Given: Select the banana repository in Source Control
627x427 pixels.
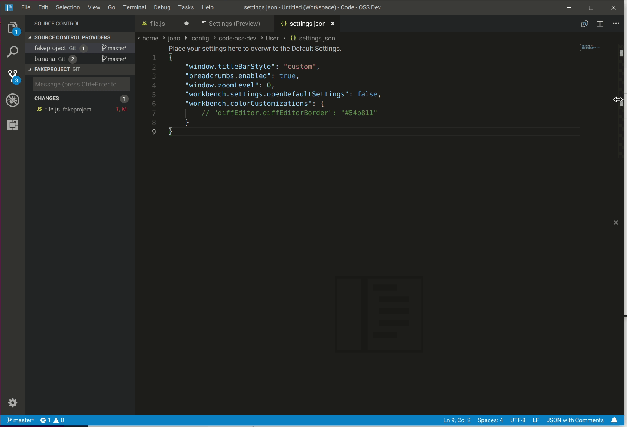Looking at the screenshot, I should pos(45,59).
